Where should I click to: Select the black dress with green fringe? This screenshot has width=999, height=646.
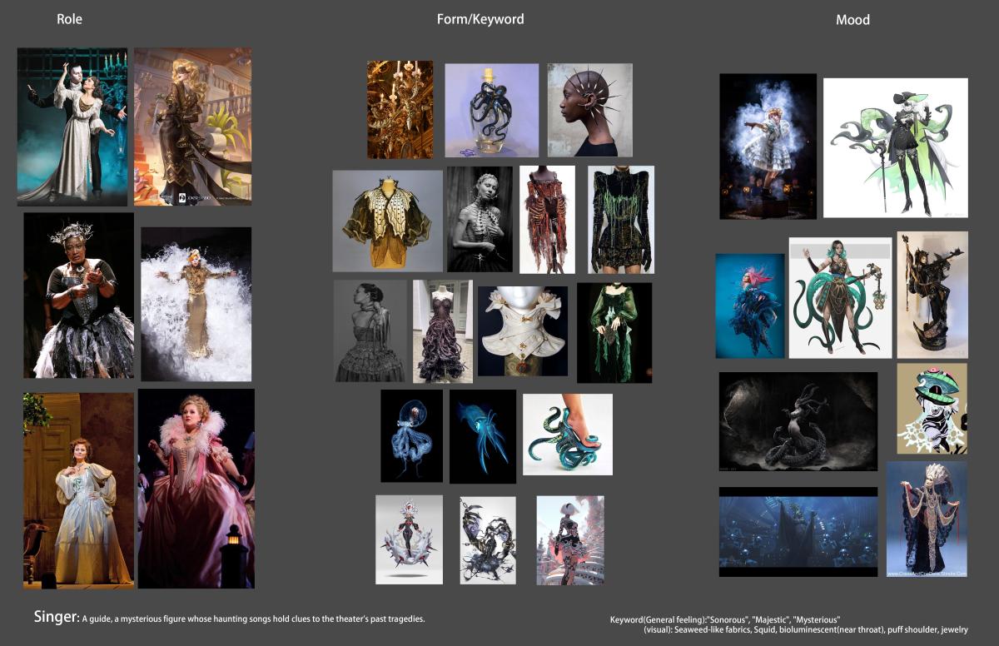(x=620, y=220)
